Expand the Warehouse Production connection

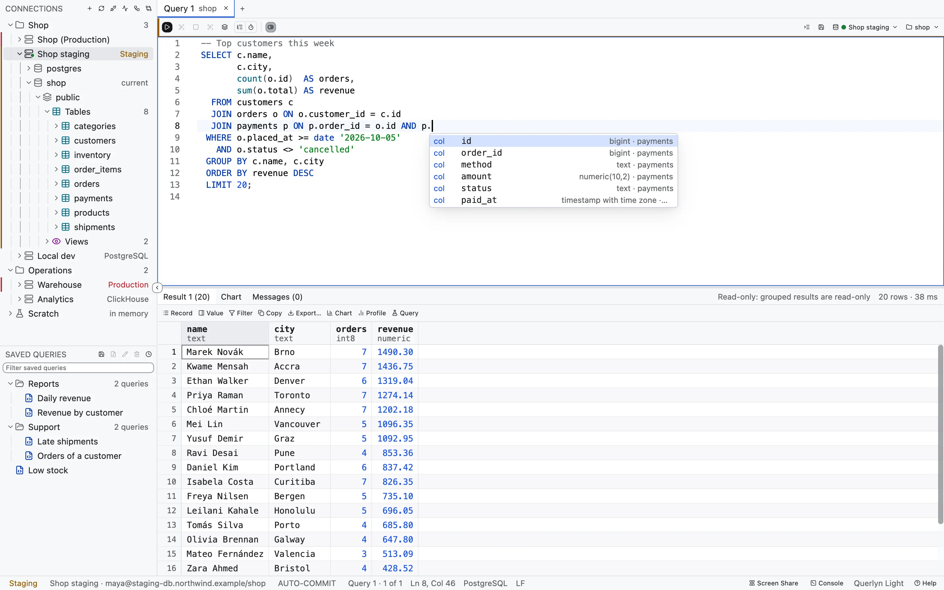[20, 285]
